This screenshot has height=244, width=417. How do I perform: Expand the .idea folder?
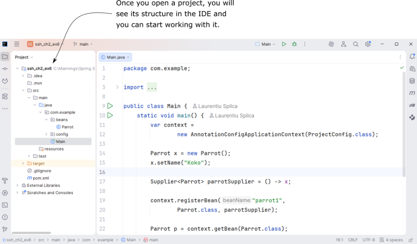click(x=23, y=76)
